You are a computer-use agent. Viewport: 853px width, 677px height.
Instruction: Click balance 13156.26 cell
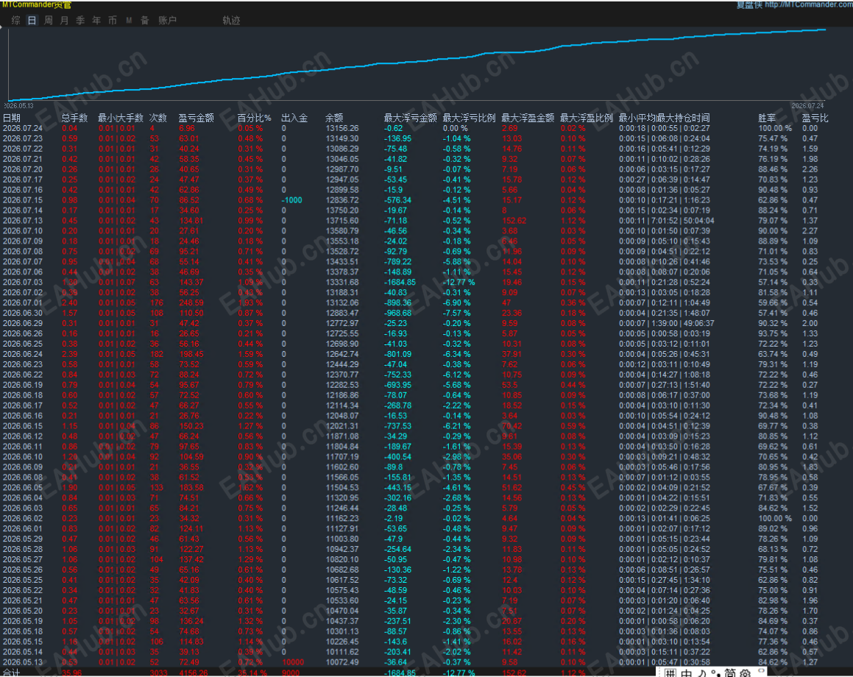pyautogui.click(x=342, y=128)
